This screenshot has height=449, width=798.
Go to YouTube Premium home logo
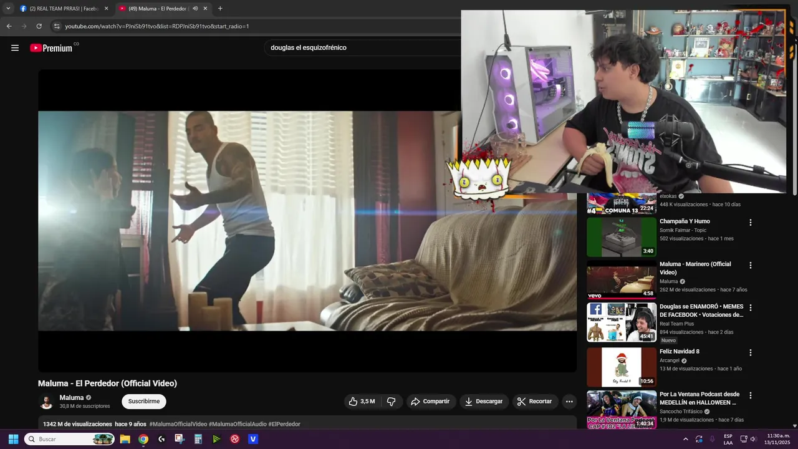click(52, 48)
